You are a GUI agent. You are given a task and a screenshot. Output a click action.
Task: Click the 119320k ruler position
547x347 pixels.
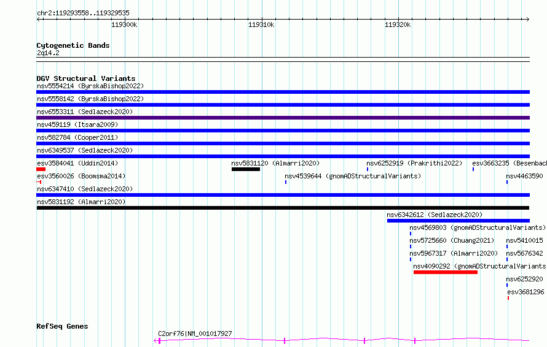(x=398, y=25)
